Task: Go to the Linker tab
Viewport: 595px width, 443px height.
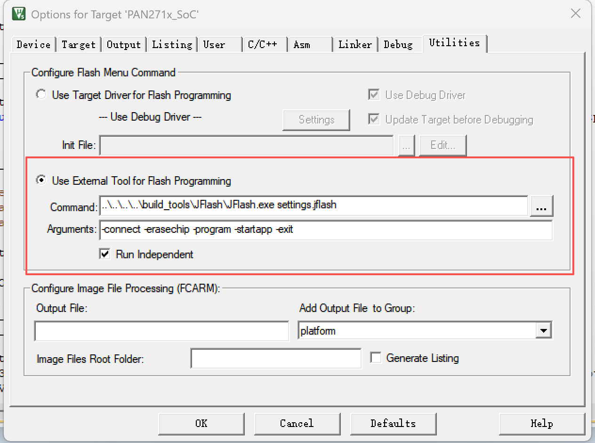Action: (355, 45)
